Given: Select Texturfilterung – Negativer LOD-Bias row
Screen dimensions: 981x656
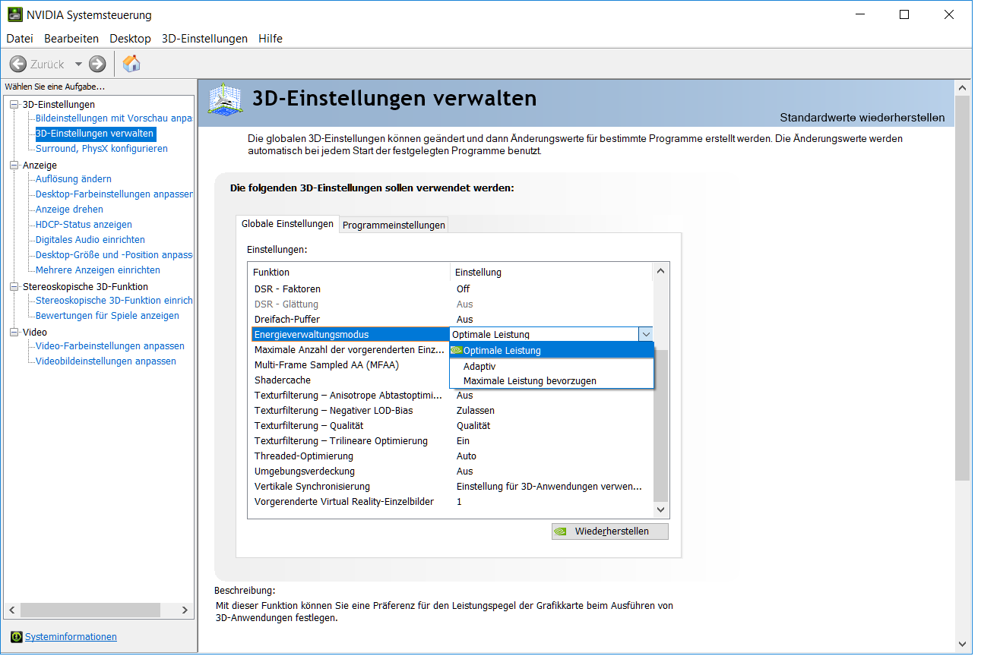Looking at the screenshot, I should pyautogui.click(x=451, y=410).
